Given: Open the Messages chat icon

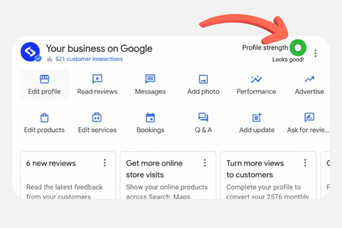Looking at the screenshot, I should coord(150,79).
